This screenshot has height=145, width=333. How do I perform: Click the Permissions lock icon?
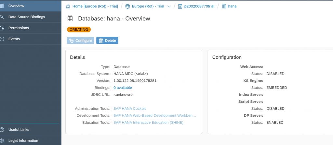(2, 28)
